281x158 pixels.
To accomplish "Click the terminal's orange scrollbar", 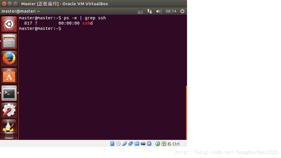I will tap(186, 113).
